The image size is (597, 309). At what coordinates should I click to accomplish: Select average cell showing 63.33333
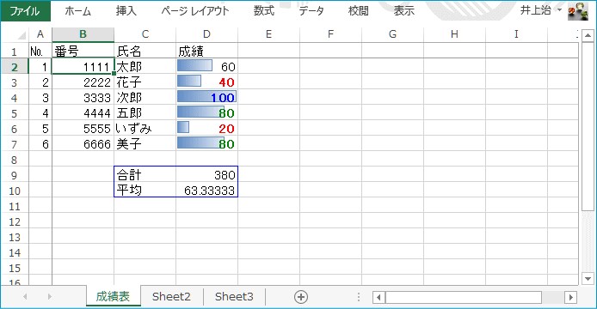point(206,191)
